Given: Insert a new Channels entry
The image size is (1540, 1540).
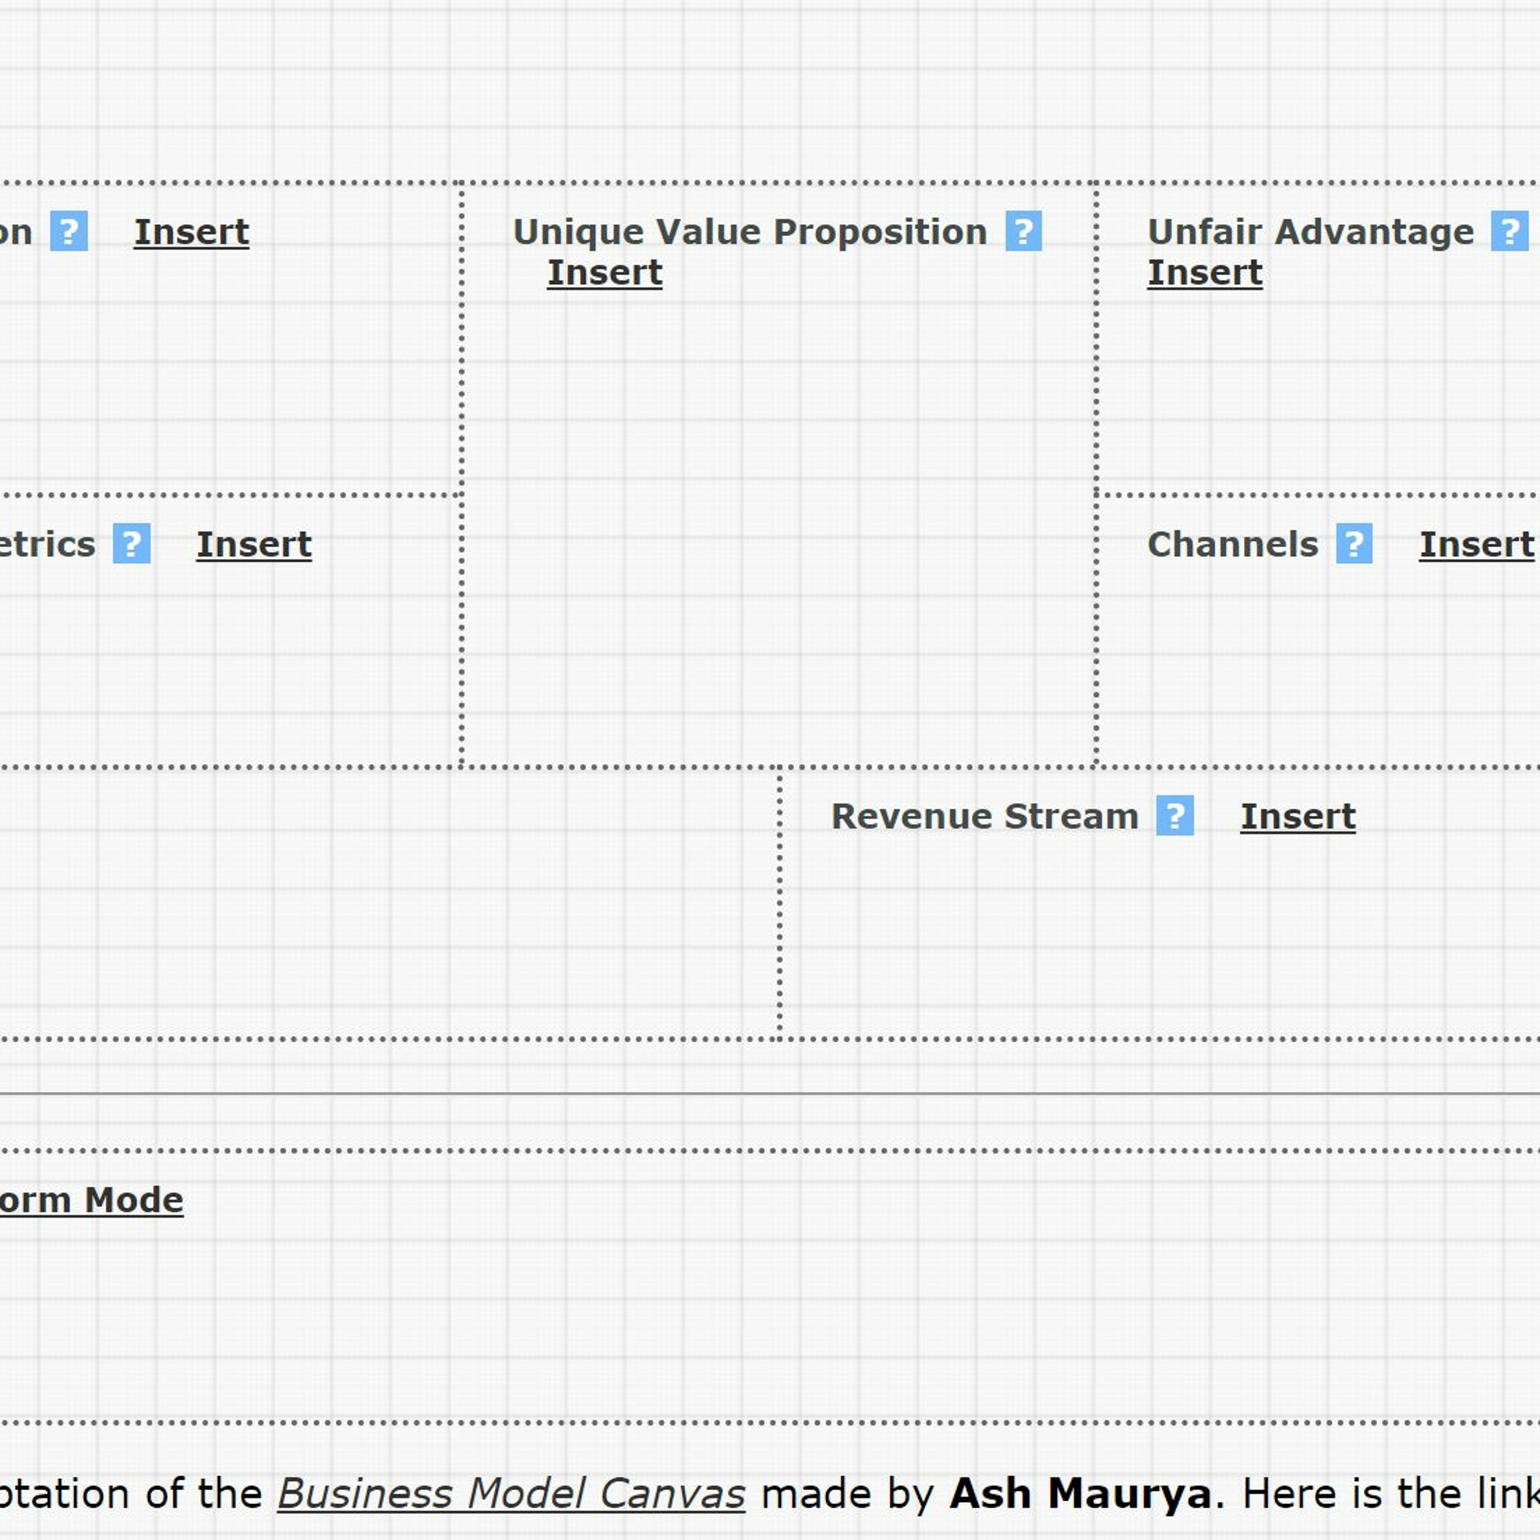Looking at the screenshot, I should 1476,545.
